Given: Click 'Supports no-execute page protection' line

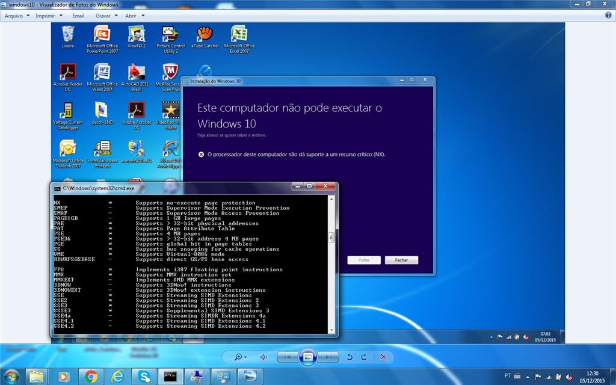Looking at the screenshot, I should (196, 203).
